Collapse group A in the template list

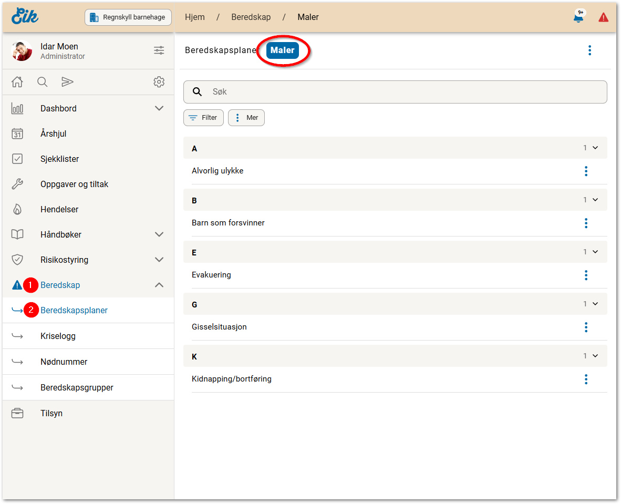[595, 148]
